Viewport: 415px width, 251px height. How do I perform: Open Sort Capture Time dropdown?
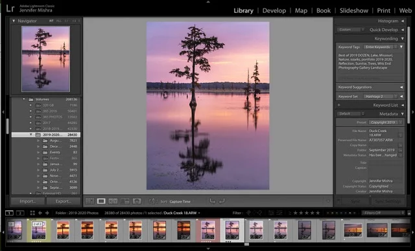coord(180,202)
